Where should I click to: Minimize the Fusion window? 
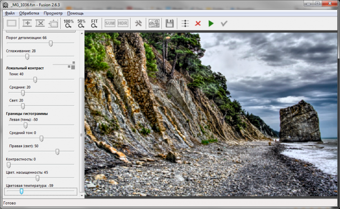click(x=309, y=4)
